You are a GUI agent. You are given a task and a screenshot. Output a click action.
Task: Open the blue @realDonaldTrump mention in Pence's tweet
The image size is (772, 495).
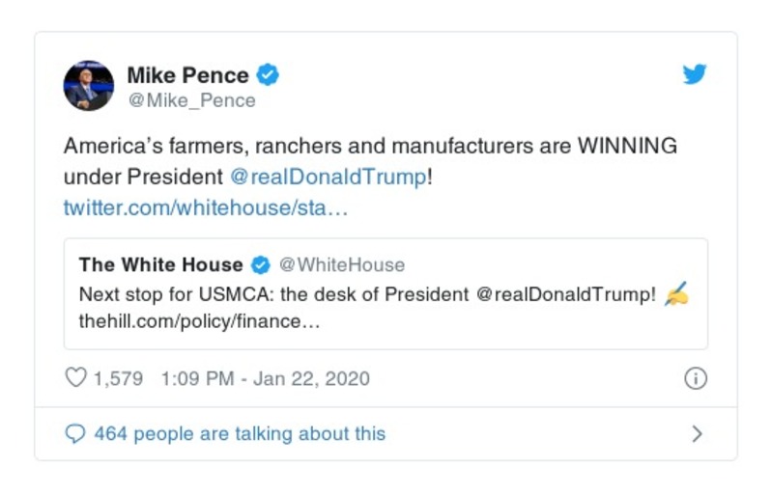328,178
